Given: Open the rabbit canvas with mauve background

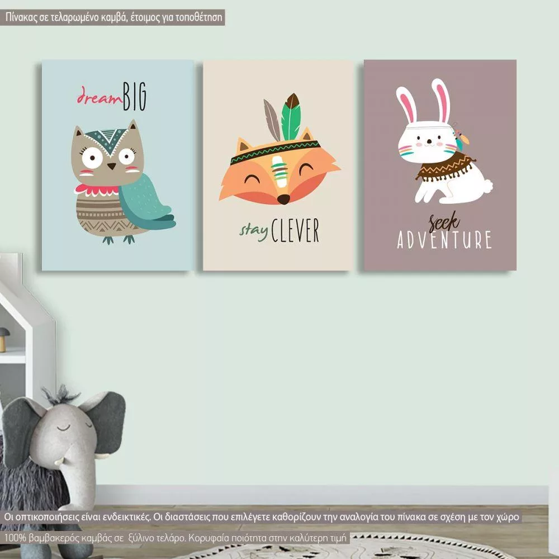Looking at the screenshot, I should pyautogui.click(x=439, y=165).
